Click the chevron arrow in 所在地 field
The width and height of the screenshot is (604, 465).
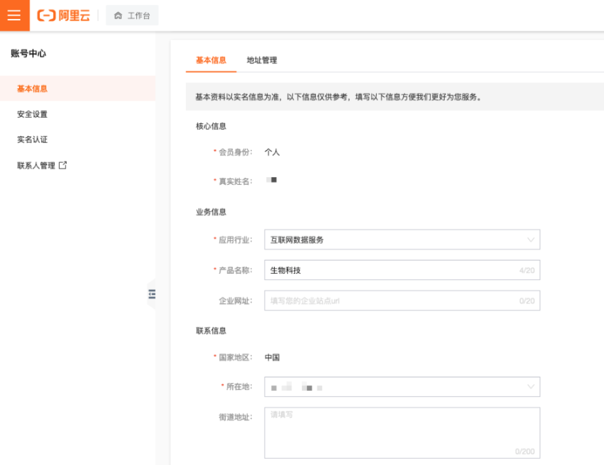530,387
